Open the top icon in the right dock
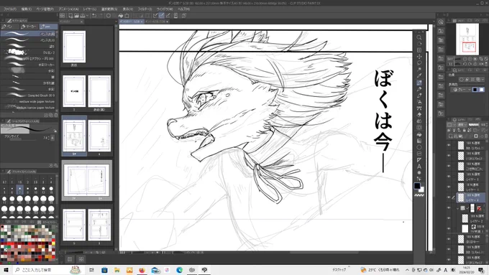489x275 pixels. pyautogui.click(x=441, y=22)
